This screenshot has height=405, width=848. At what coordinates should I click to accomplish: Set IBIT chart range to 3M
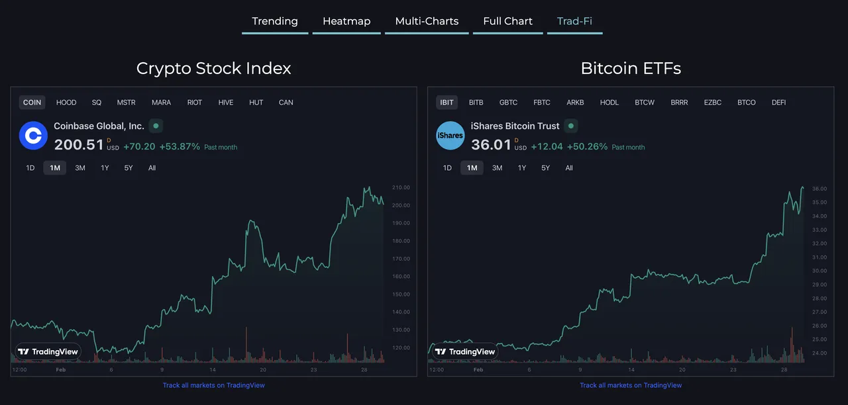pyautogui.click(x=497, y=168)
